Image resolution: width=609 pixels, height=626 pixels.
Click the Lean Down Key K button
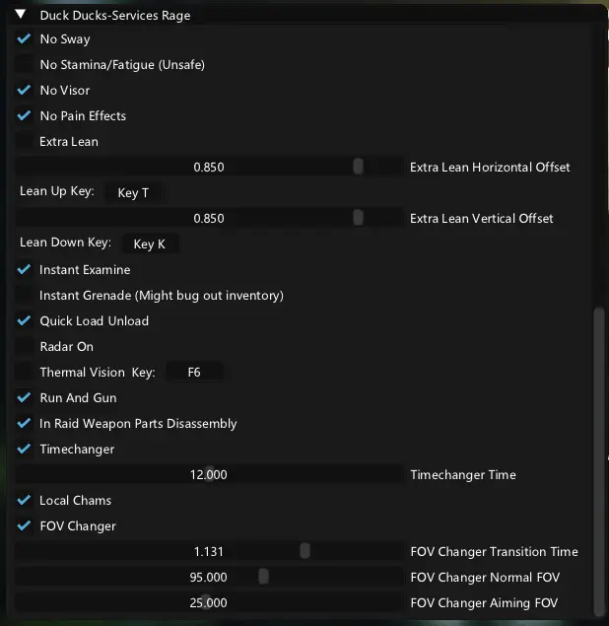click(x=149, y=244)
